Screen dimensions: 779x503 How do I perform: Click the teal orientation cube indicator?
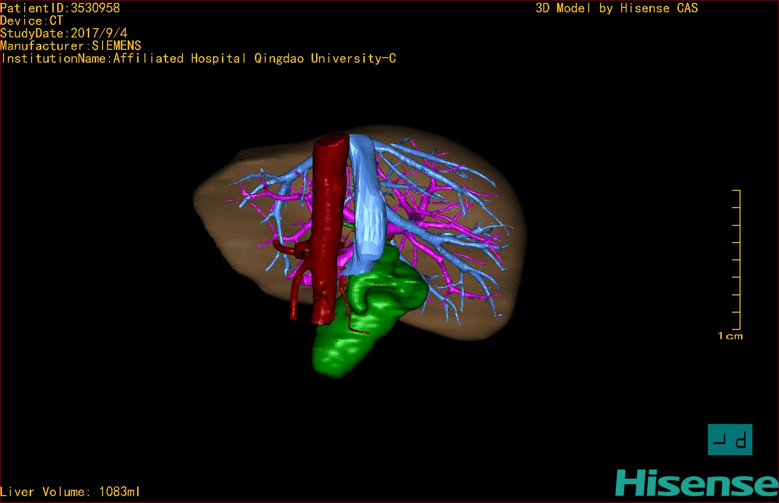point(730,439)
